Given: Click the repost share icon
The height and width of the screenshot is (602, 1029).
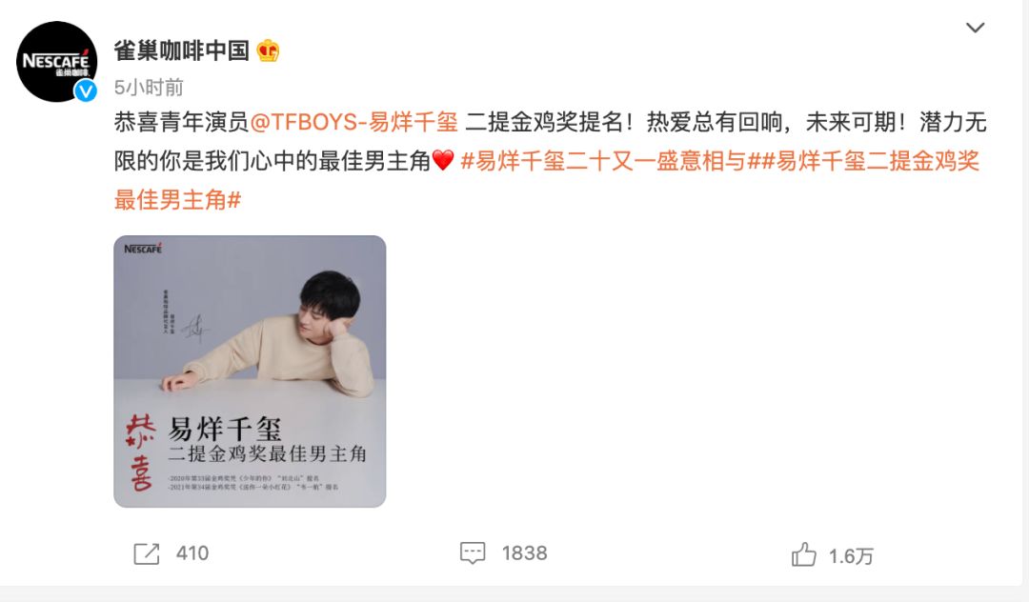Looking at the screenshot, I should coord(147,553).
